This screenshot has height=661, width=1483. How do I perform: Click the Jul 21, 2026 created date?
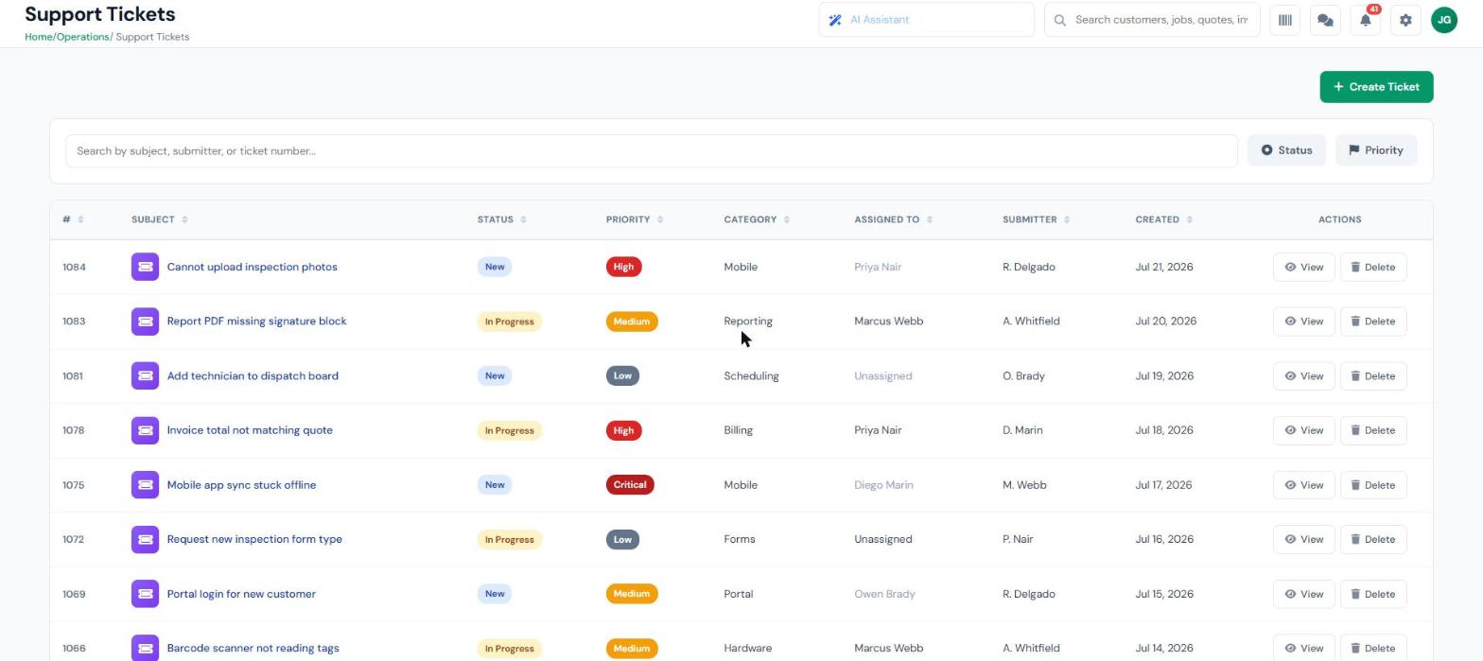[x=1164, y=267]
